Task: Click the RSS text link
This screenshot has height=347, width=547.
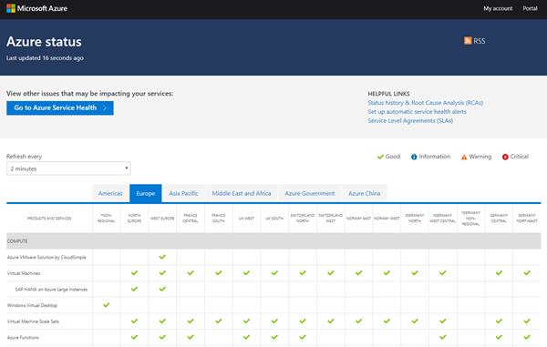Action: 480,41
